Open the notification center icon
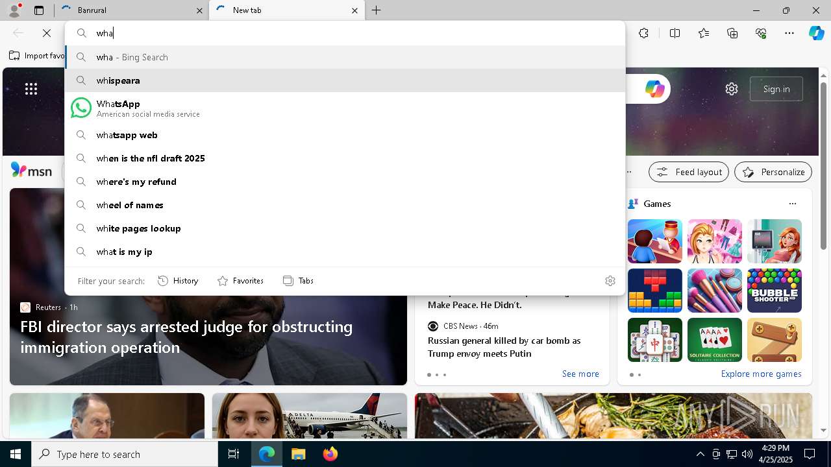 point(810,454)
